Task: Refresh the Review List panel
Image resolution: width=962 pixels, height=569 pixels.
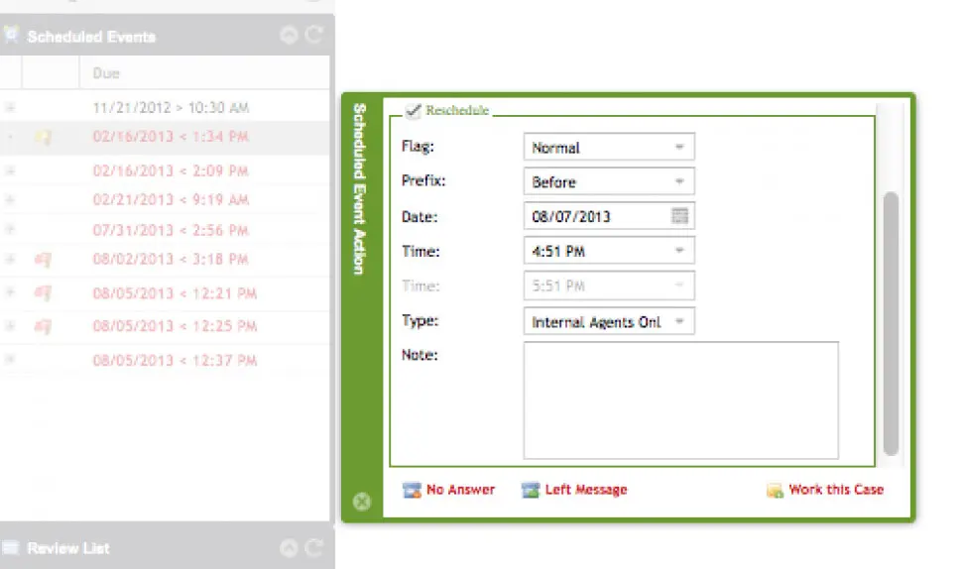Action: point(313,547)
